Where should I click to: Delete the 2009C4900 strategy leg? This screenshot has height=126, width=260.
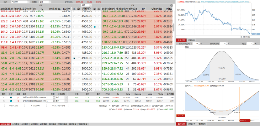tap(4, 101)
